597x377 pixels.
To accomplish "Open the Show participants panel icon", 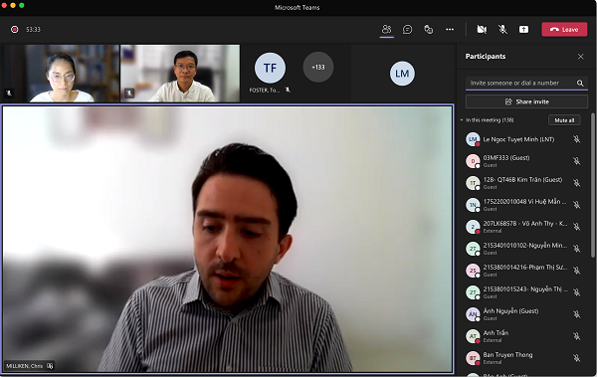I will 386,29.
